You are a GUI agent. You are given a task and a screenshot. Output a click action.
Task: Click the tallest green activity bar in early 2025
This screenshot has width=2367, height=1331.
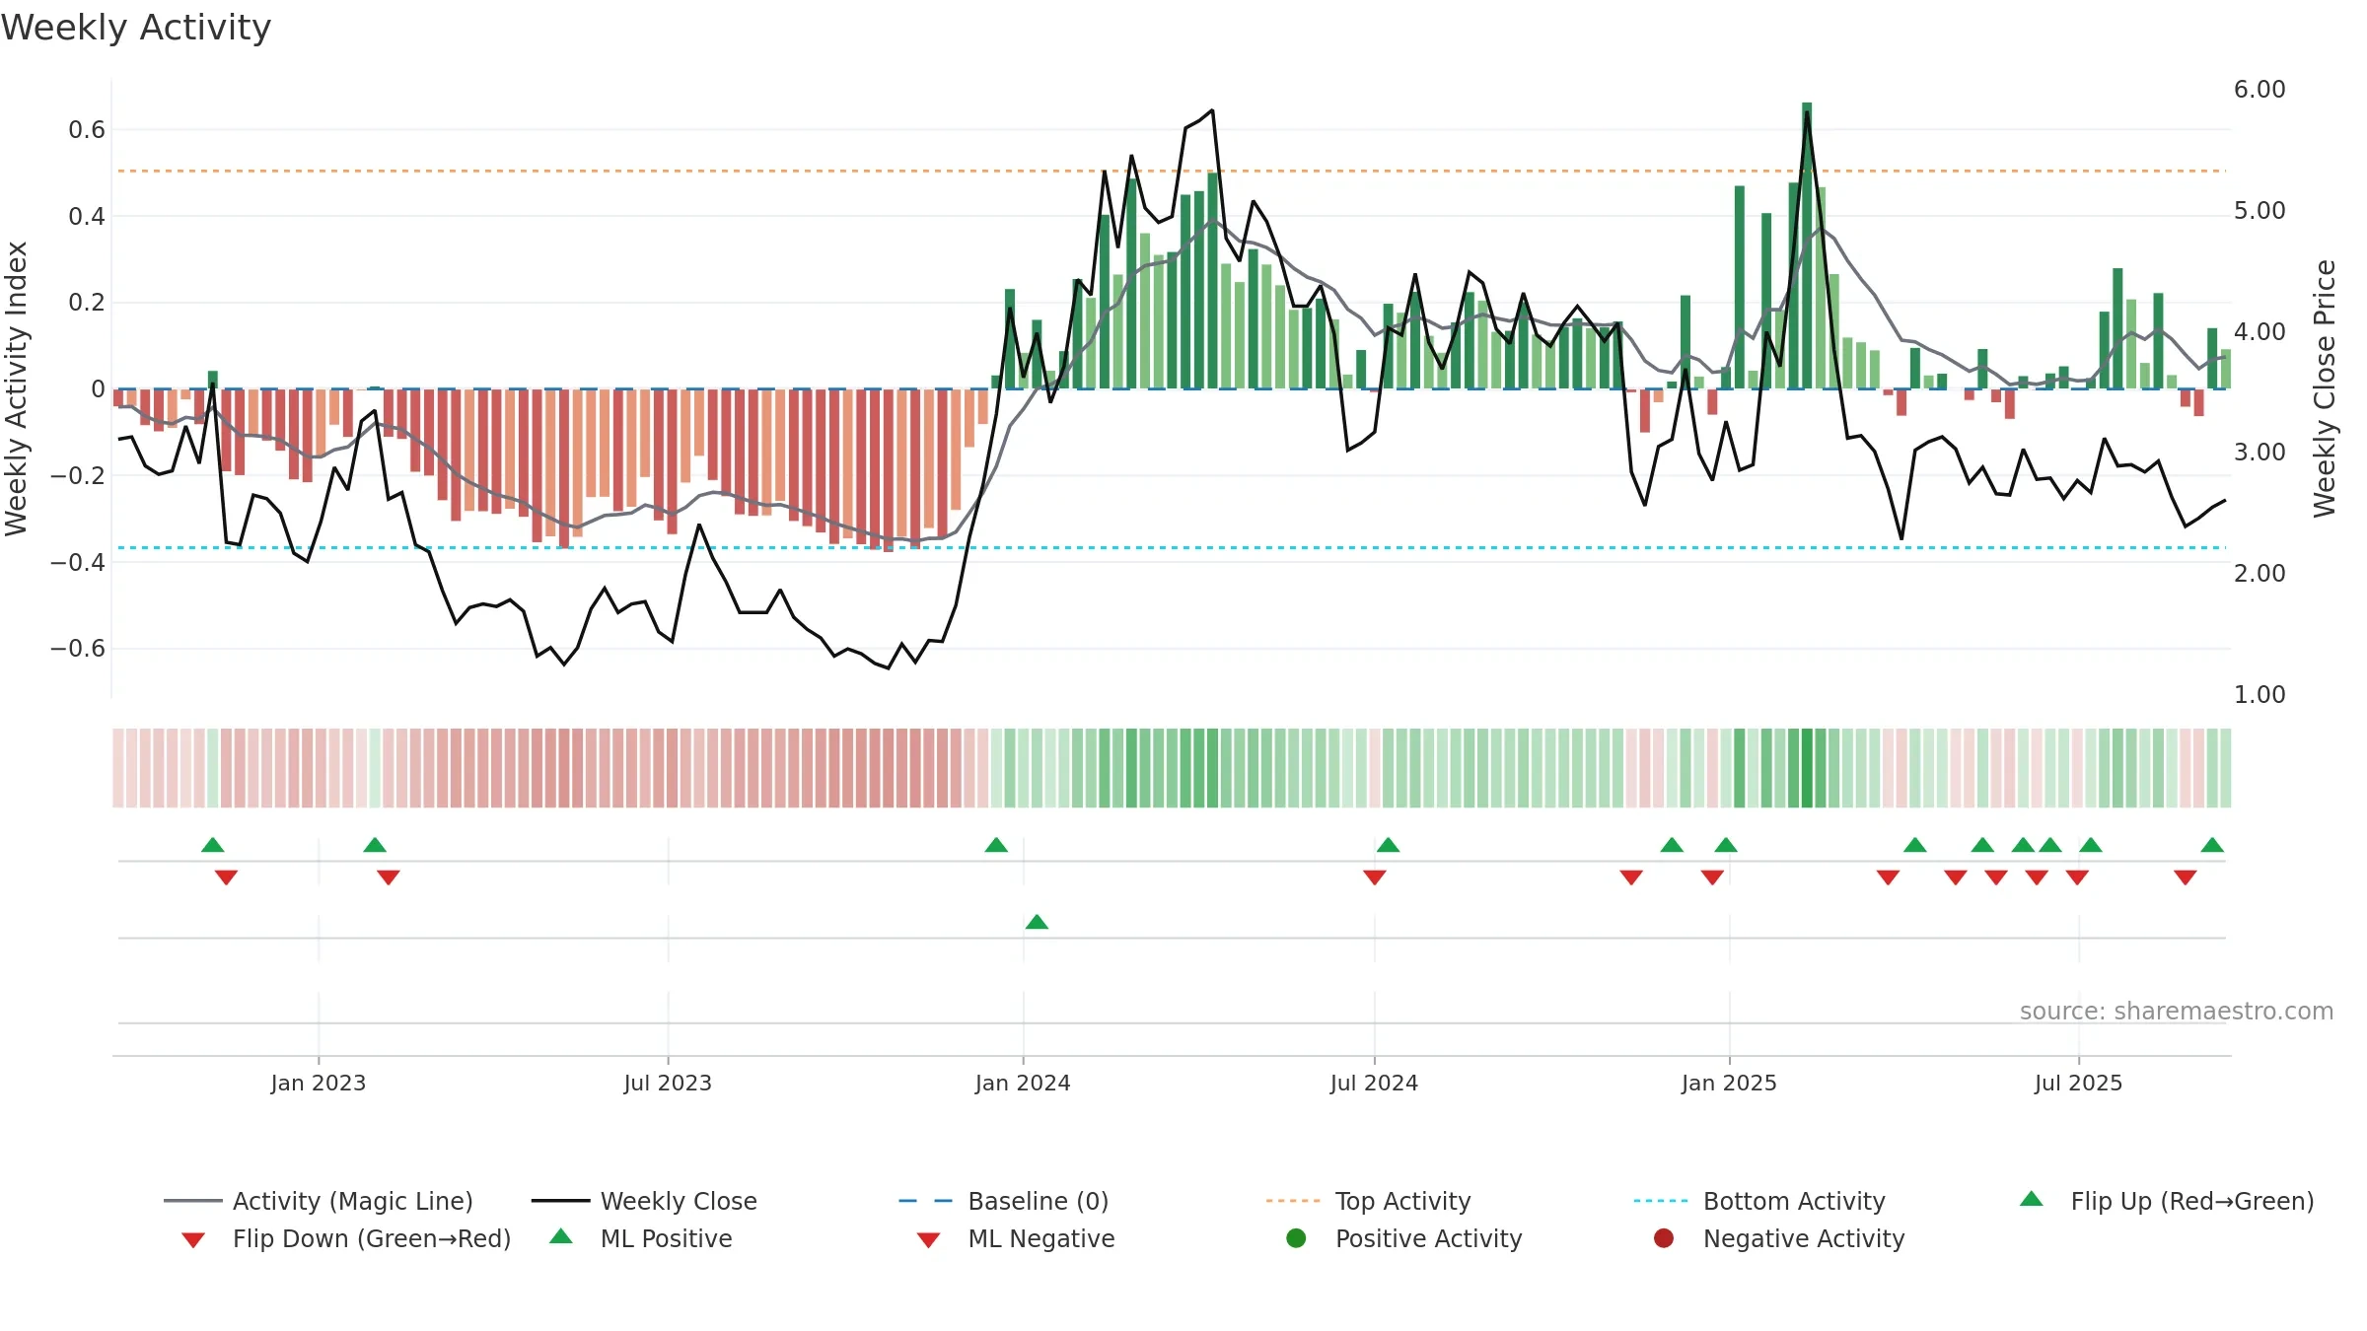pos(1807,245)
